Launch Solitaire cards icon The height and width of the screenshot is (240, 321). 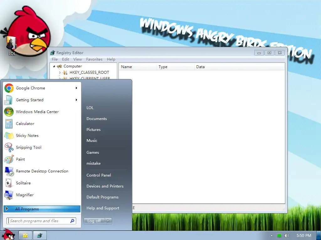point(9,183)
